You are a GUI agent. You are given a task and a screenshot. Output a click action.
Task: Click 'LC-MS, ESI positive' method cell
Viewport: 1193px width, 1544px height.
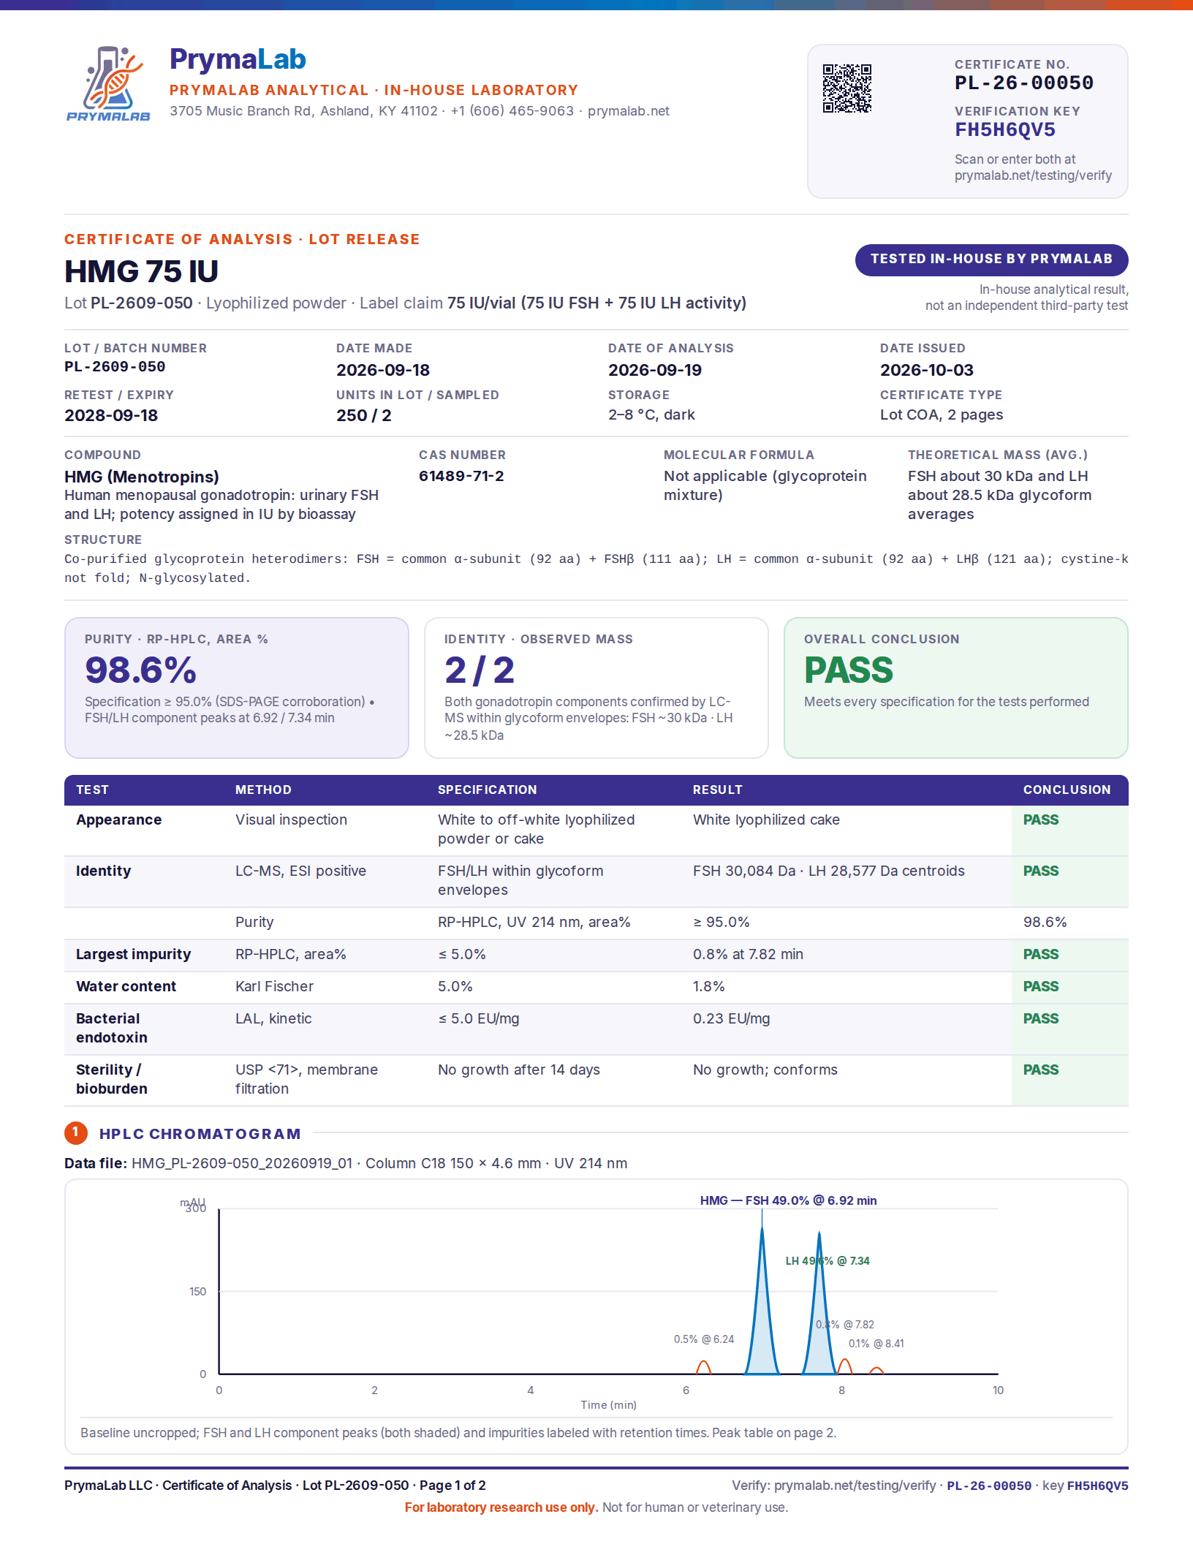click(300, 871)
